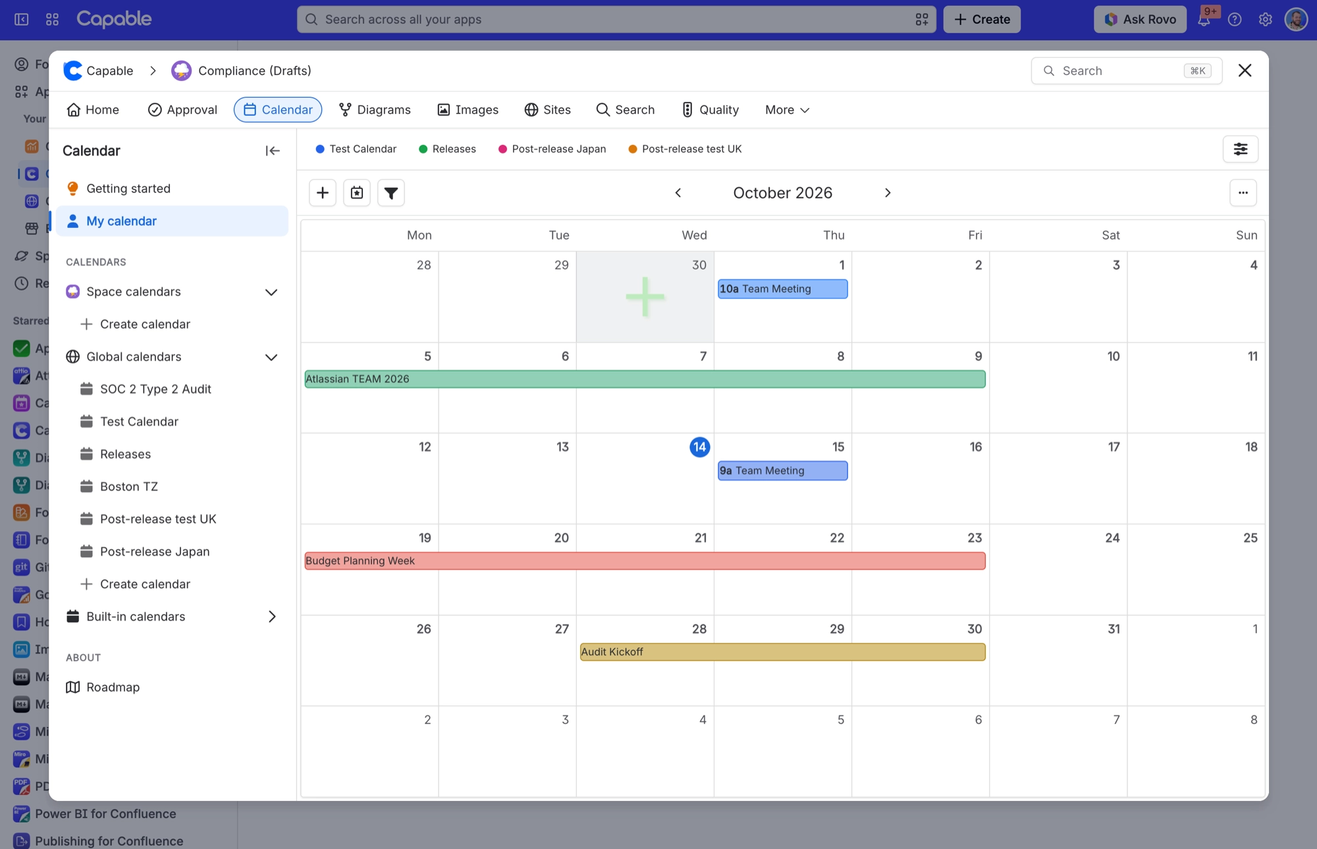Open the event filter funnel icon
Screen dimensions: 1317x849
391,193
